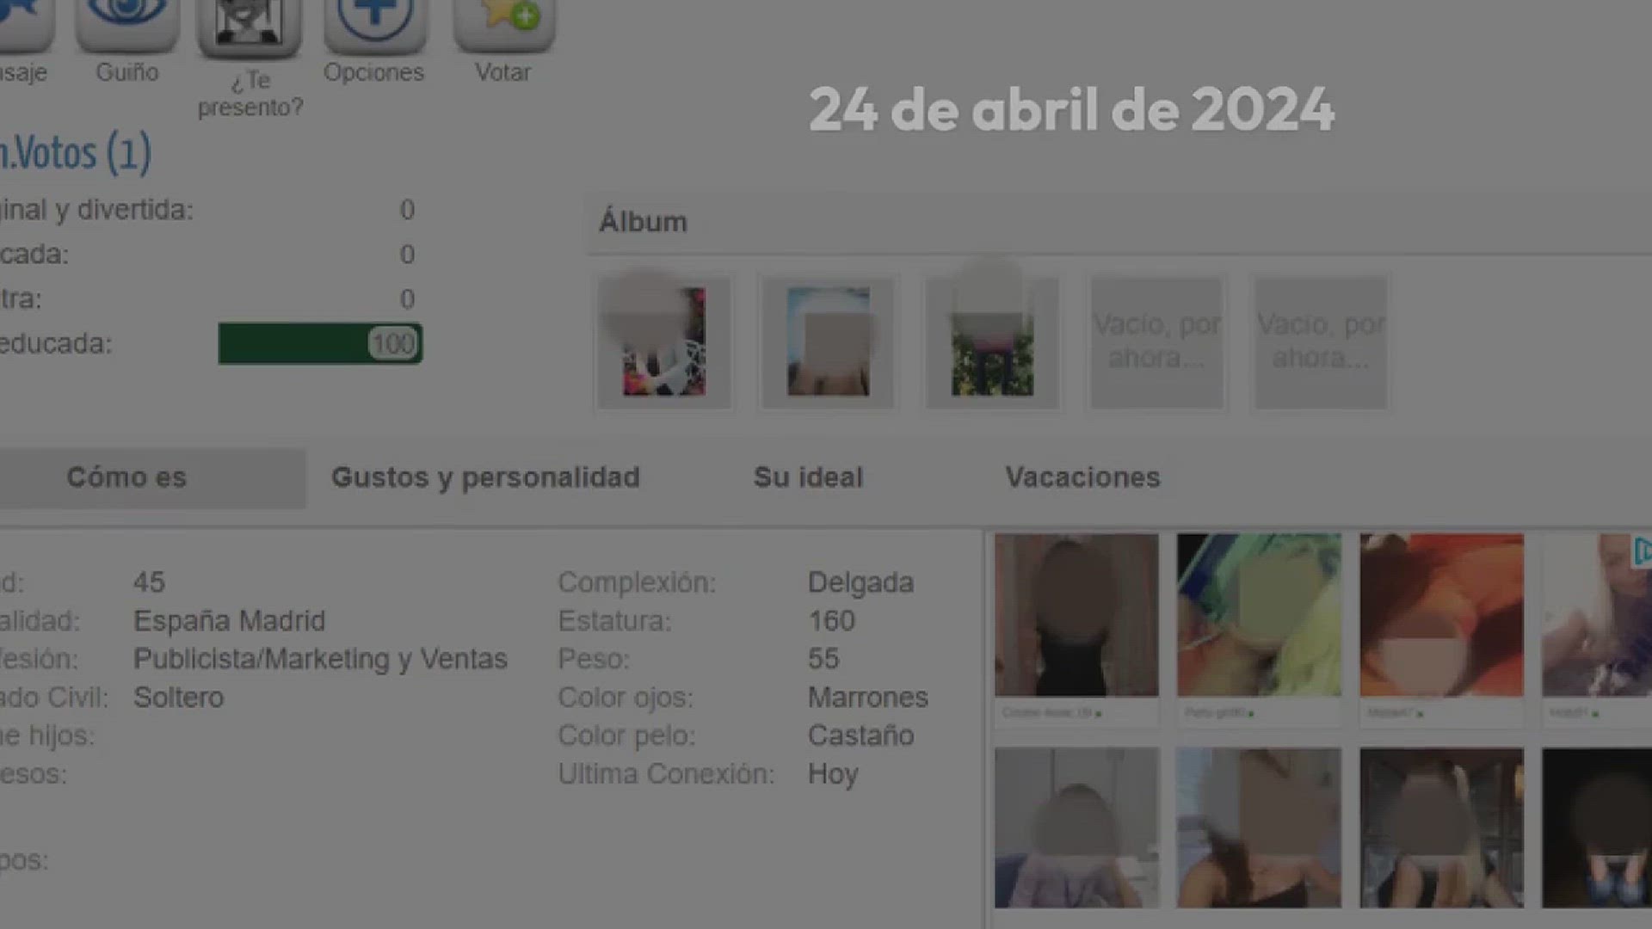
Task: Select the Su ideal tab
Action: point(808,477)
